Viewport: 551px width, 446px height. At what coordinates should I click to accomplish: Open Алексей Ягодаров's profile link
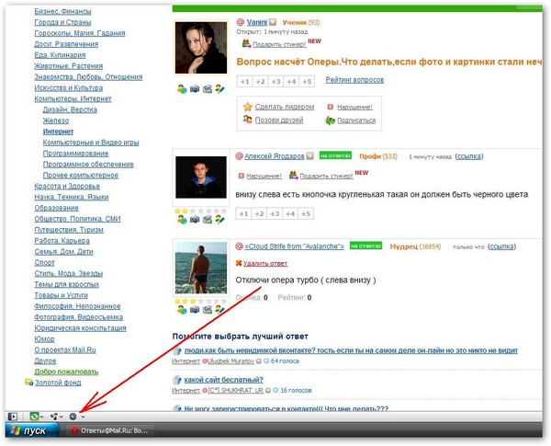[275, 156]
